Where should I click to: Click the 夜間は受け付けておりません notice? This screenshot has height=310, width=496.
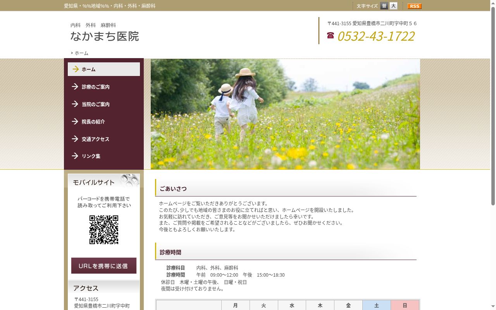(x=192, y=289)
